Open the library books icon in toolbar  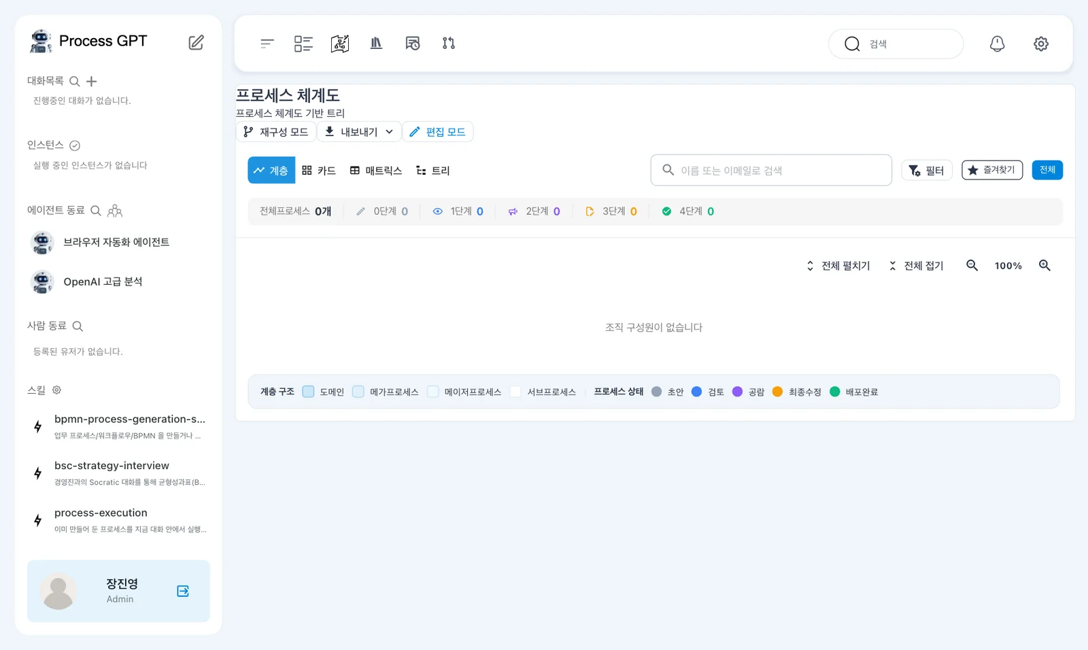(x=376, y=44)
